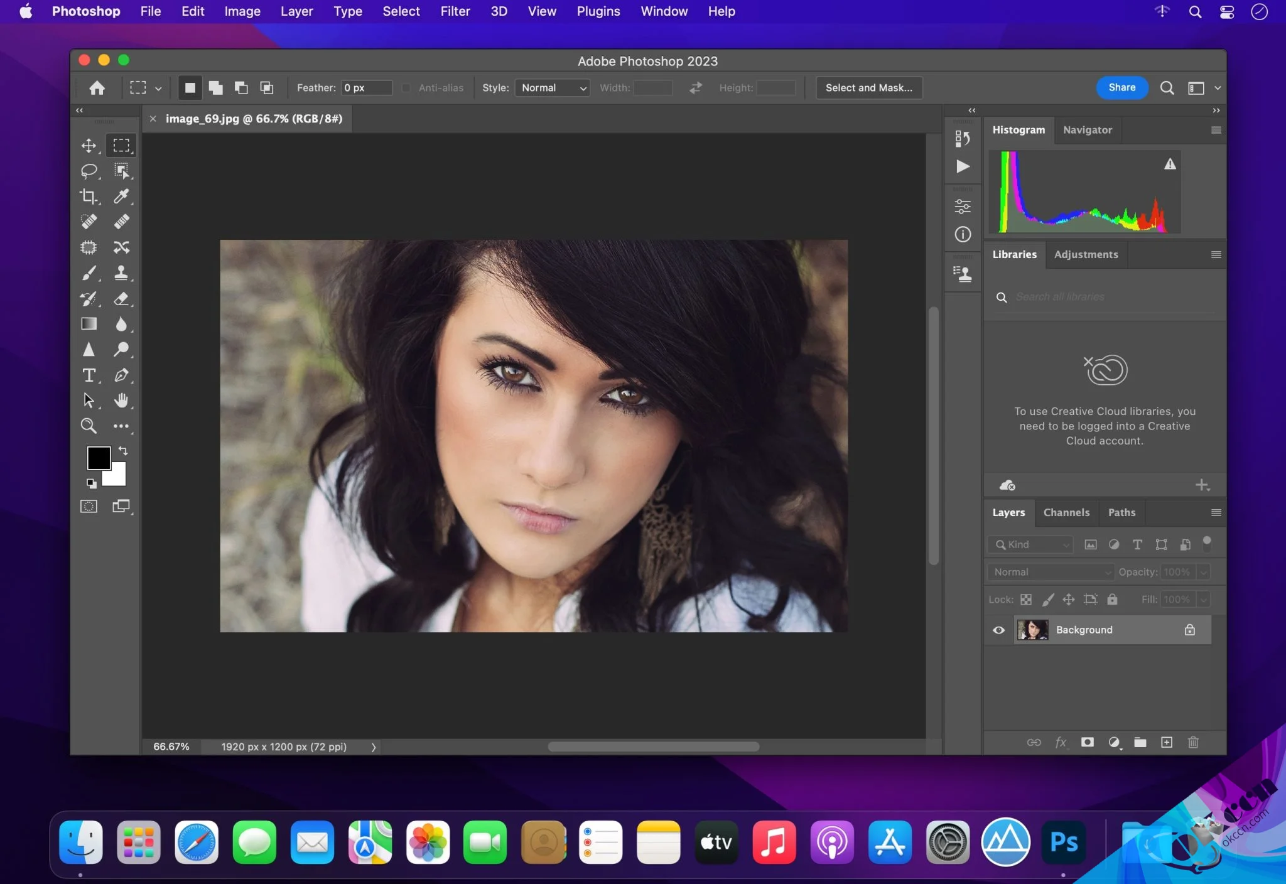1286x884 pixels.
Task: Choose Add to selection mode
Action: [x=215, y=88]
